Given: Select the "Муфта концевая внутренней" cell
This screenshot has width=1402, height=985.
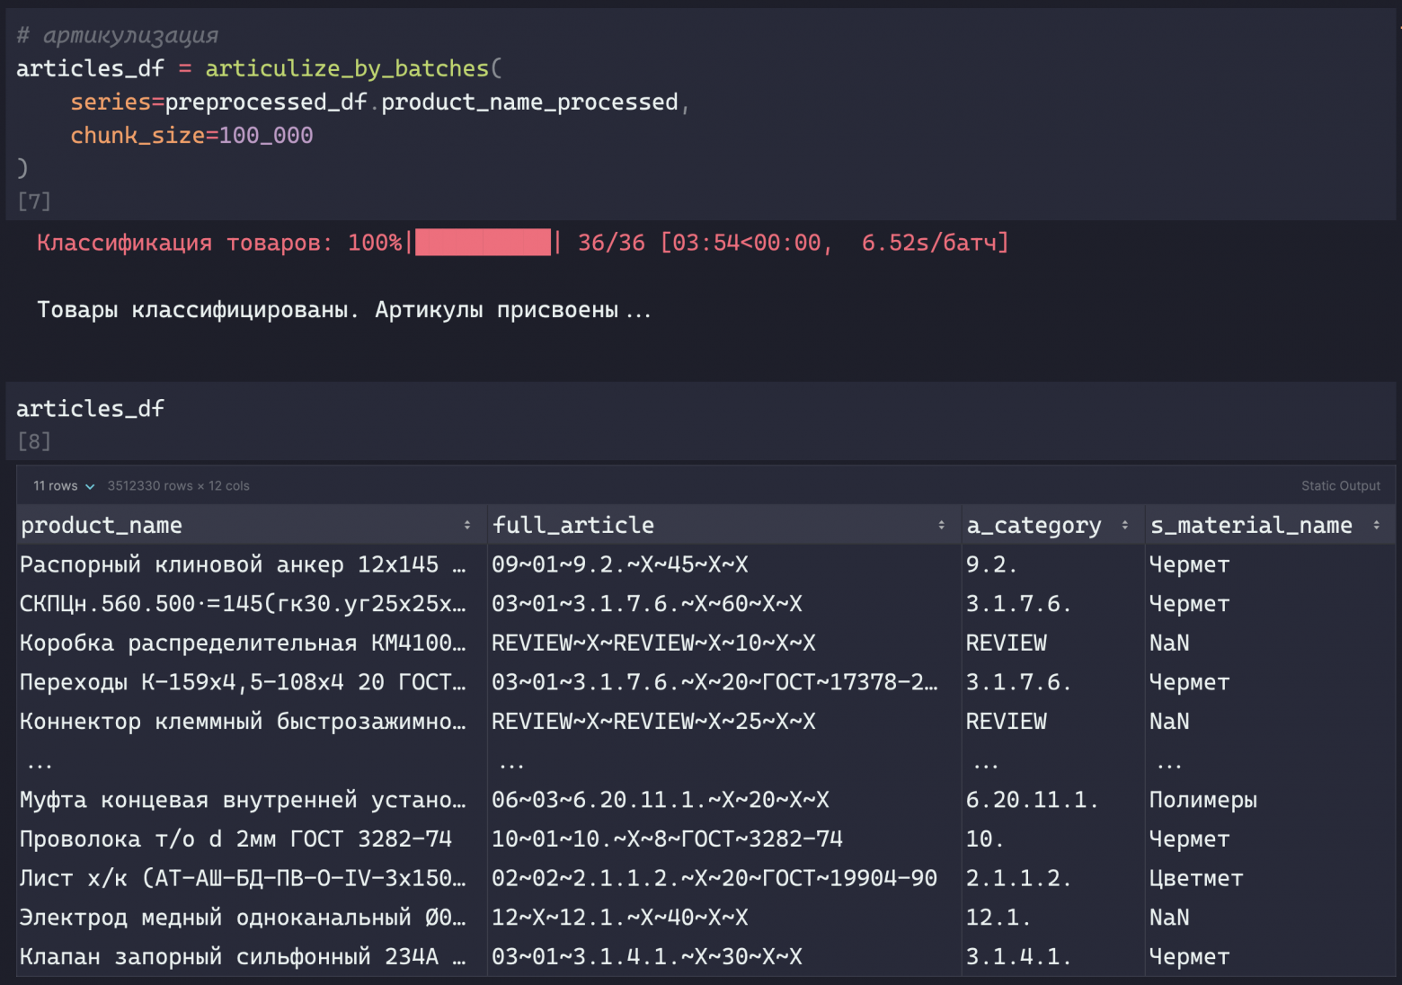Looking at the screenshot, I should (252, 800).
